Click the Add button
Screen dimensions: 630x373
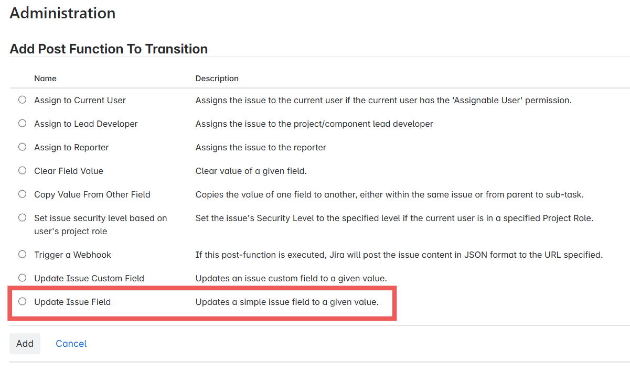[x=25, y=344]
